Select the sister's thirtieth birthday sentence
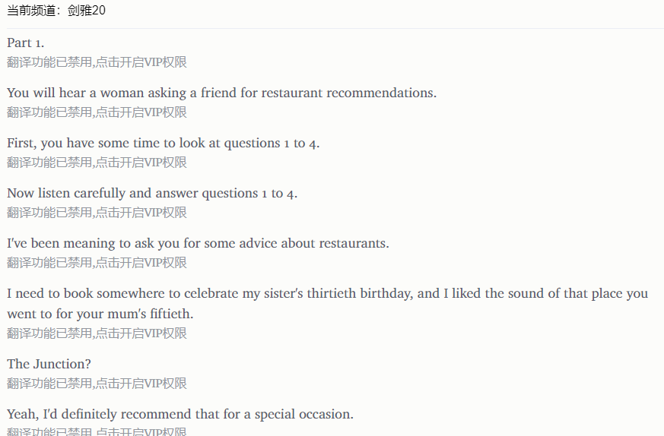The image size is (664, 436). pyautogui.click(x=327, y=293)
